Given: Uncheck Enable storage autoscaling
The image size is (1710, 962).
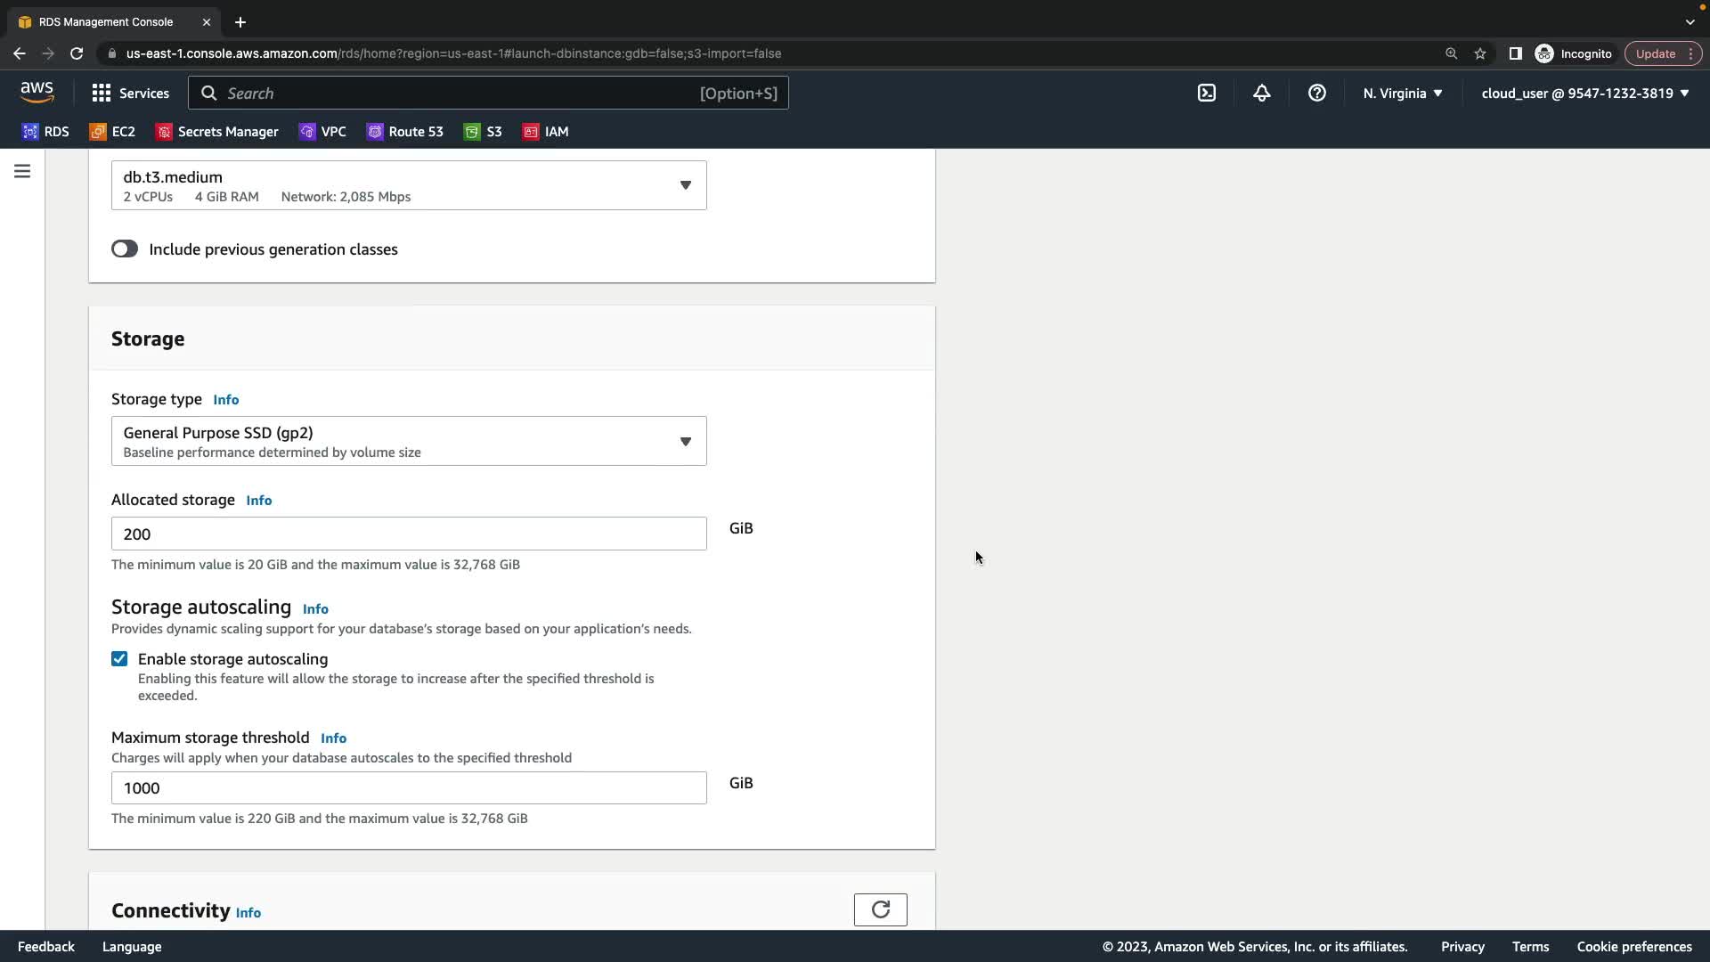Looking at the screenshot, I should coord(119,659).
